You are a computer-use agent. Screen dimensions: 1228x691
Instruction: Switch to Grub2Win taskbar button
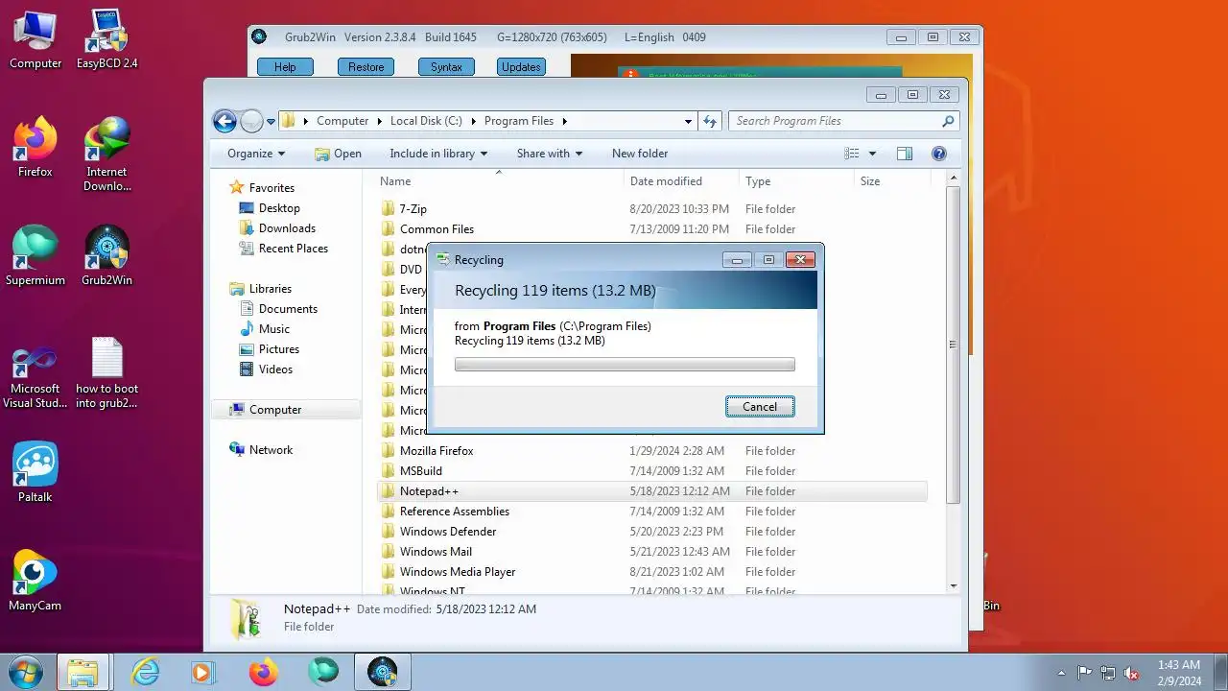tap(382, 673)
